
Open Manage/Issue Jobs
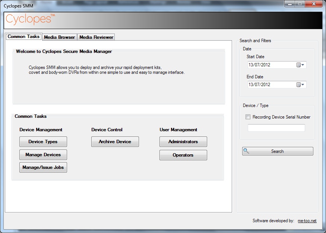click(43, 167)
